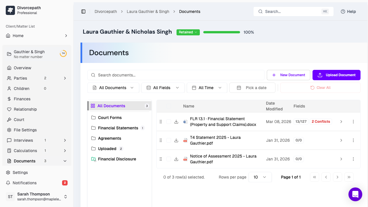Viewport: 368px width, 207px height.
Task: Open the three-dot menu for T4 Statement
Action: coord(353,140)
